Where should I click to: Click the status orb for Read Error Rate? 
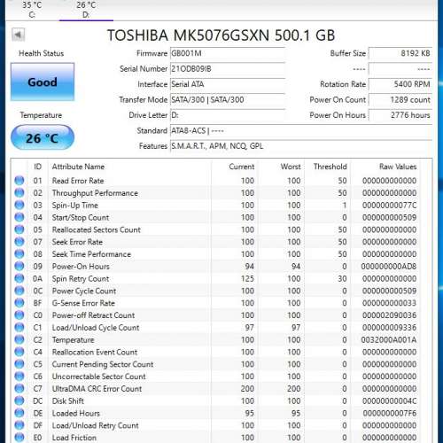(x=19, y=180)
